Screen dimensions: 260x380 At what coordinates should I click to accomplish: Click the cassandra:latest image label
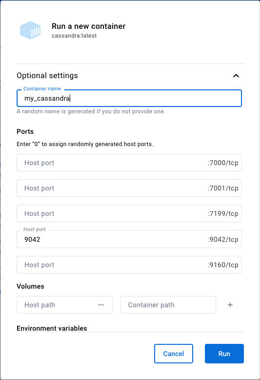74,36
